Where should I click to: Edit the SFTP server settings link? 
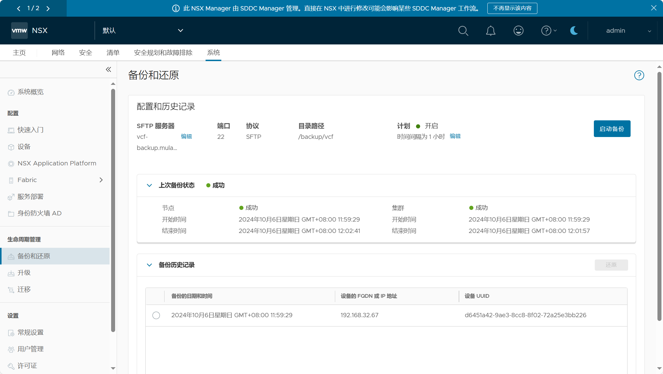[x=186, y=136]
